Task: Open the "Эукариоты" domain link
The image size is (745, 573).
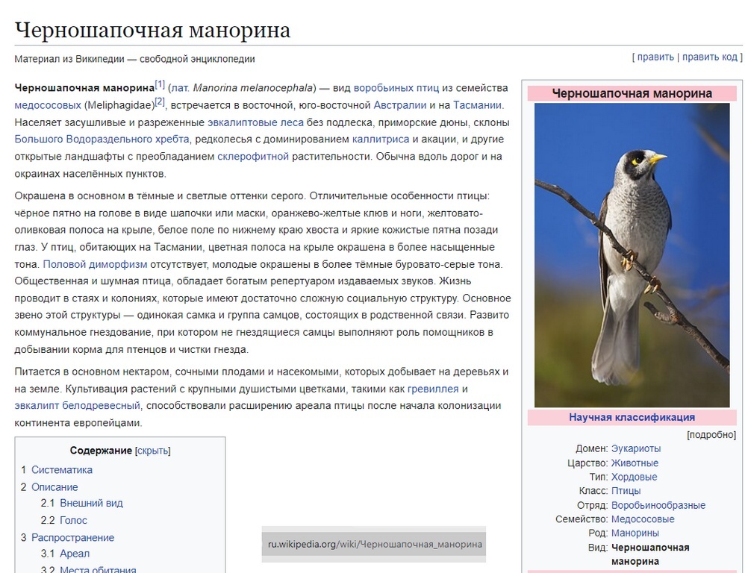Action: tap(637, 448)
